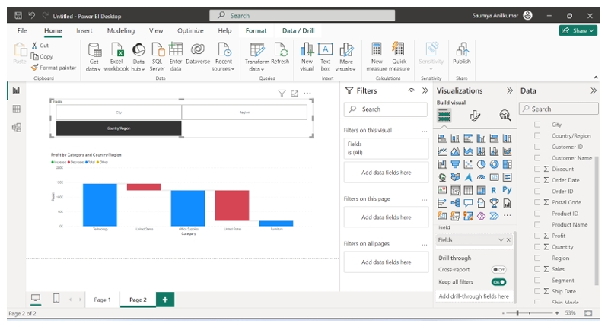
Task: Click the Save icon in title bar
Action: pyautogui.click(x=18, y=16)
